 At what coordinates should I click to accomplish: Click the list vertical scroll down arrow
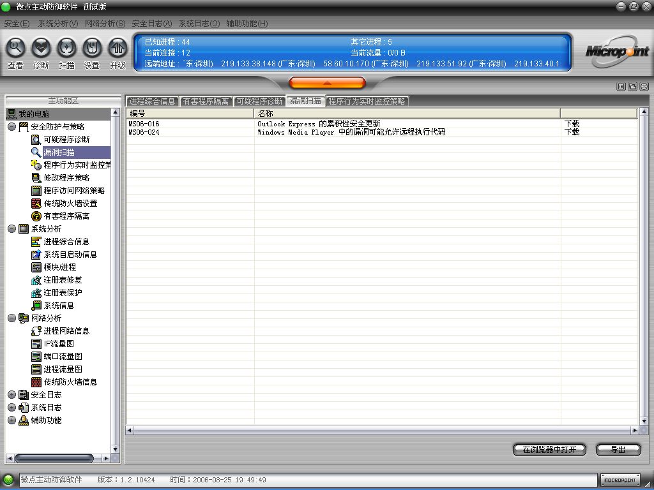644,421
